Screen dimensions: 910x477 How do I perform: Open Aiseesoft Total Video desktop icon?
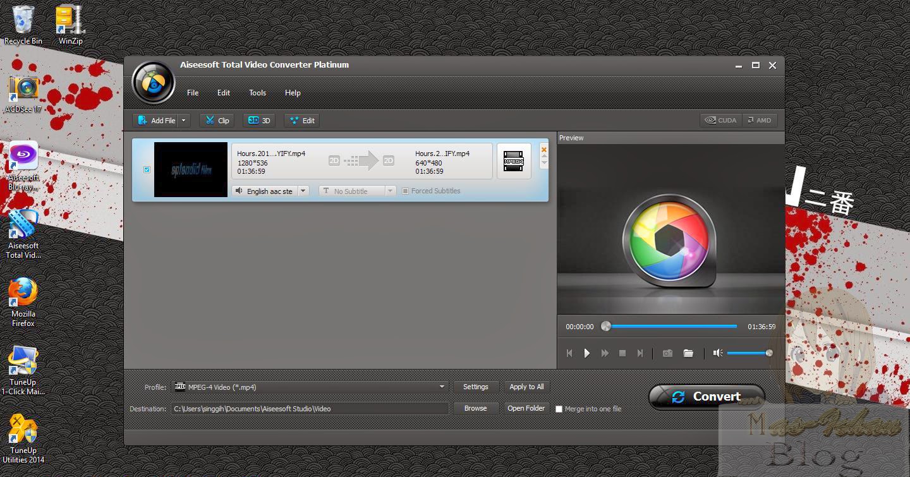pos(23,235)
